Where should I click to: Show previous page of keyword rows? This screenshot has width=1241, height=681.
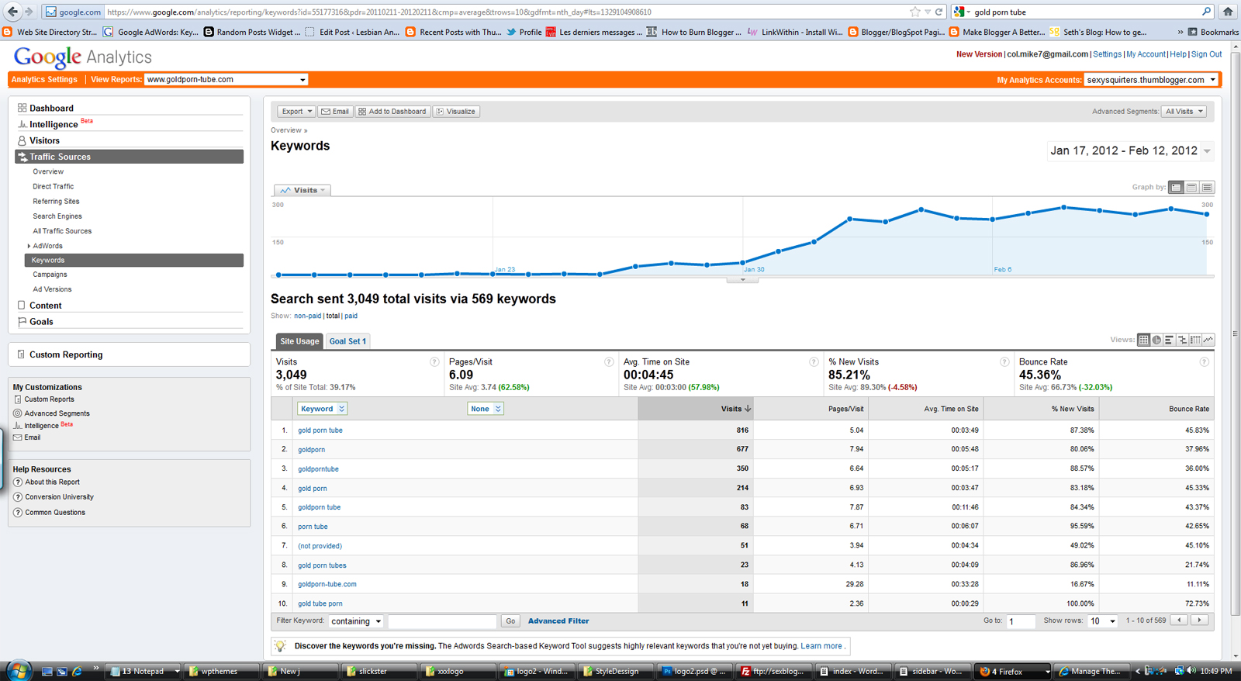click(x=1179, y=621)
